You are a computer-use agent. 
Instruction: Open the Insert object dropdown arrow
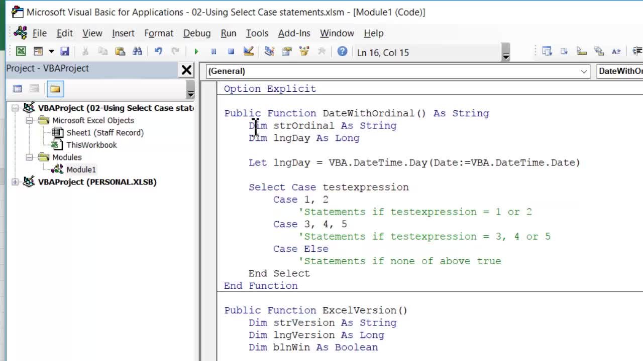point(51,51)
